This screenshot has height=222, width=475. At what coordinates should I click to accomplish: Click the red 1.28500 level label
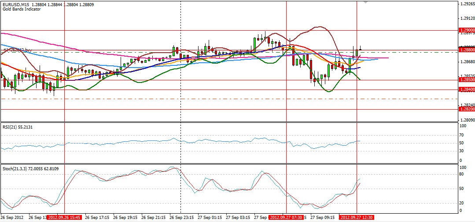[x=467, y=80]
